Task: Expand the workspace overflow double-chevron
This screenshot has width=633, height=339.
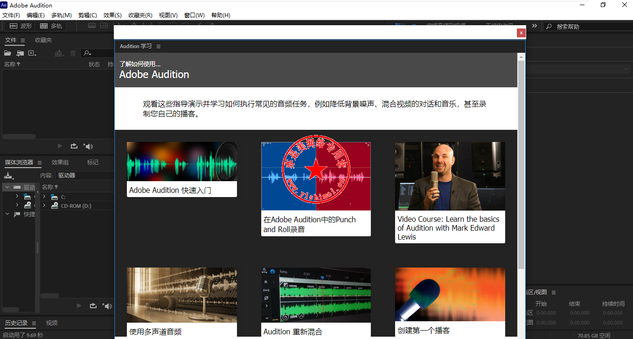Action: click(x=535, y=26)
